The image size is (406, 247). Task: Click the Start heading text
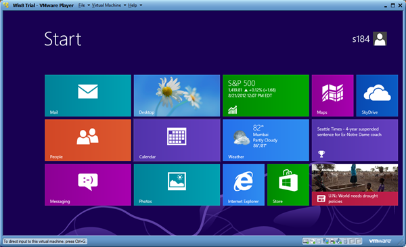pyautogui.click(x=63, y=39)
